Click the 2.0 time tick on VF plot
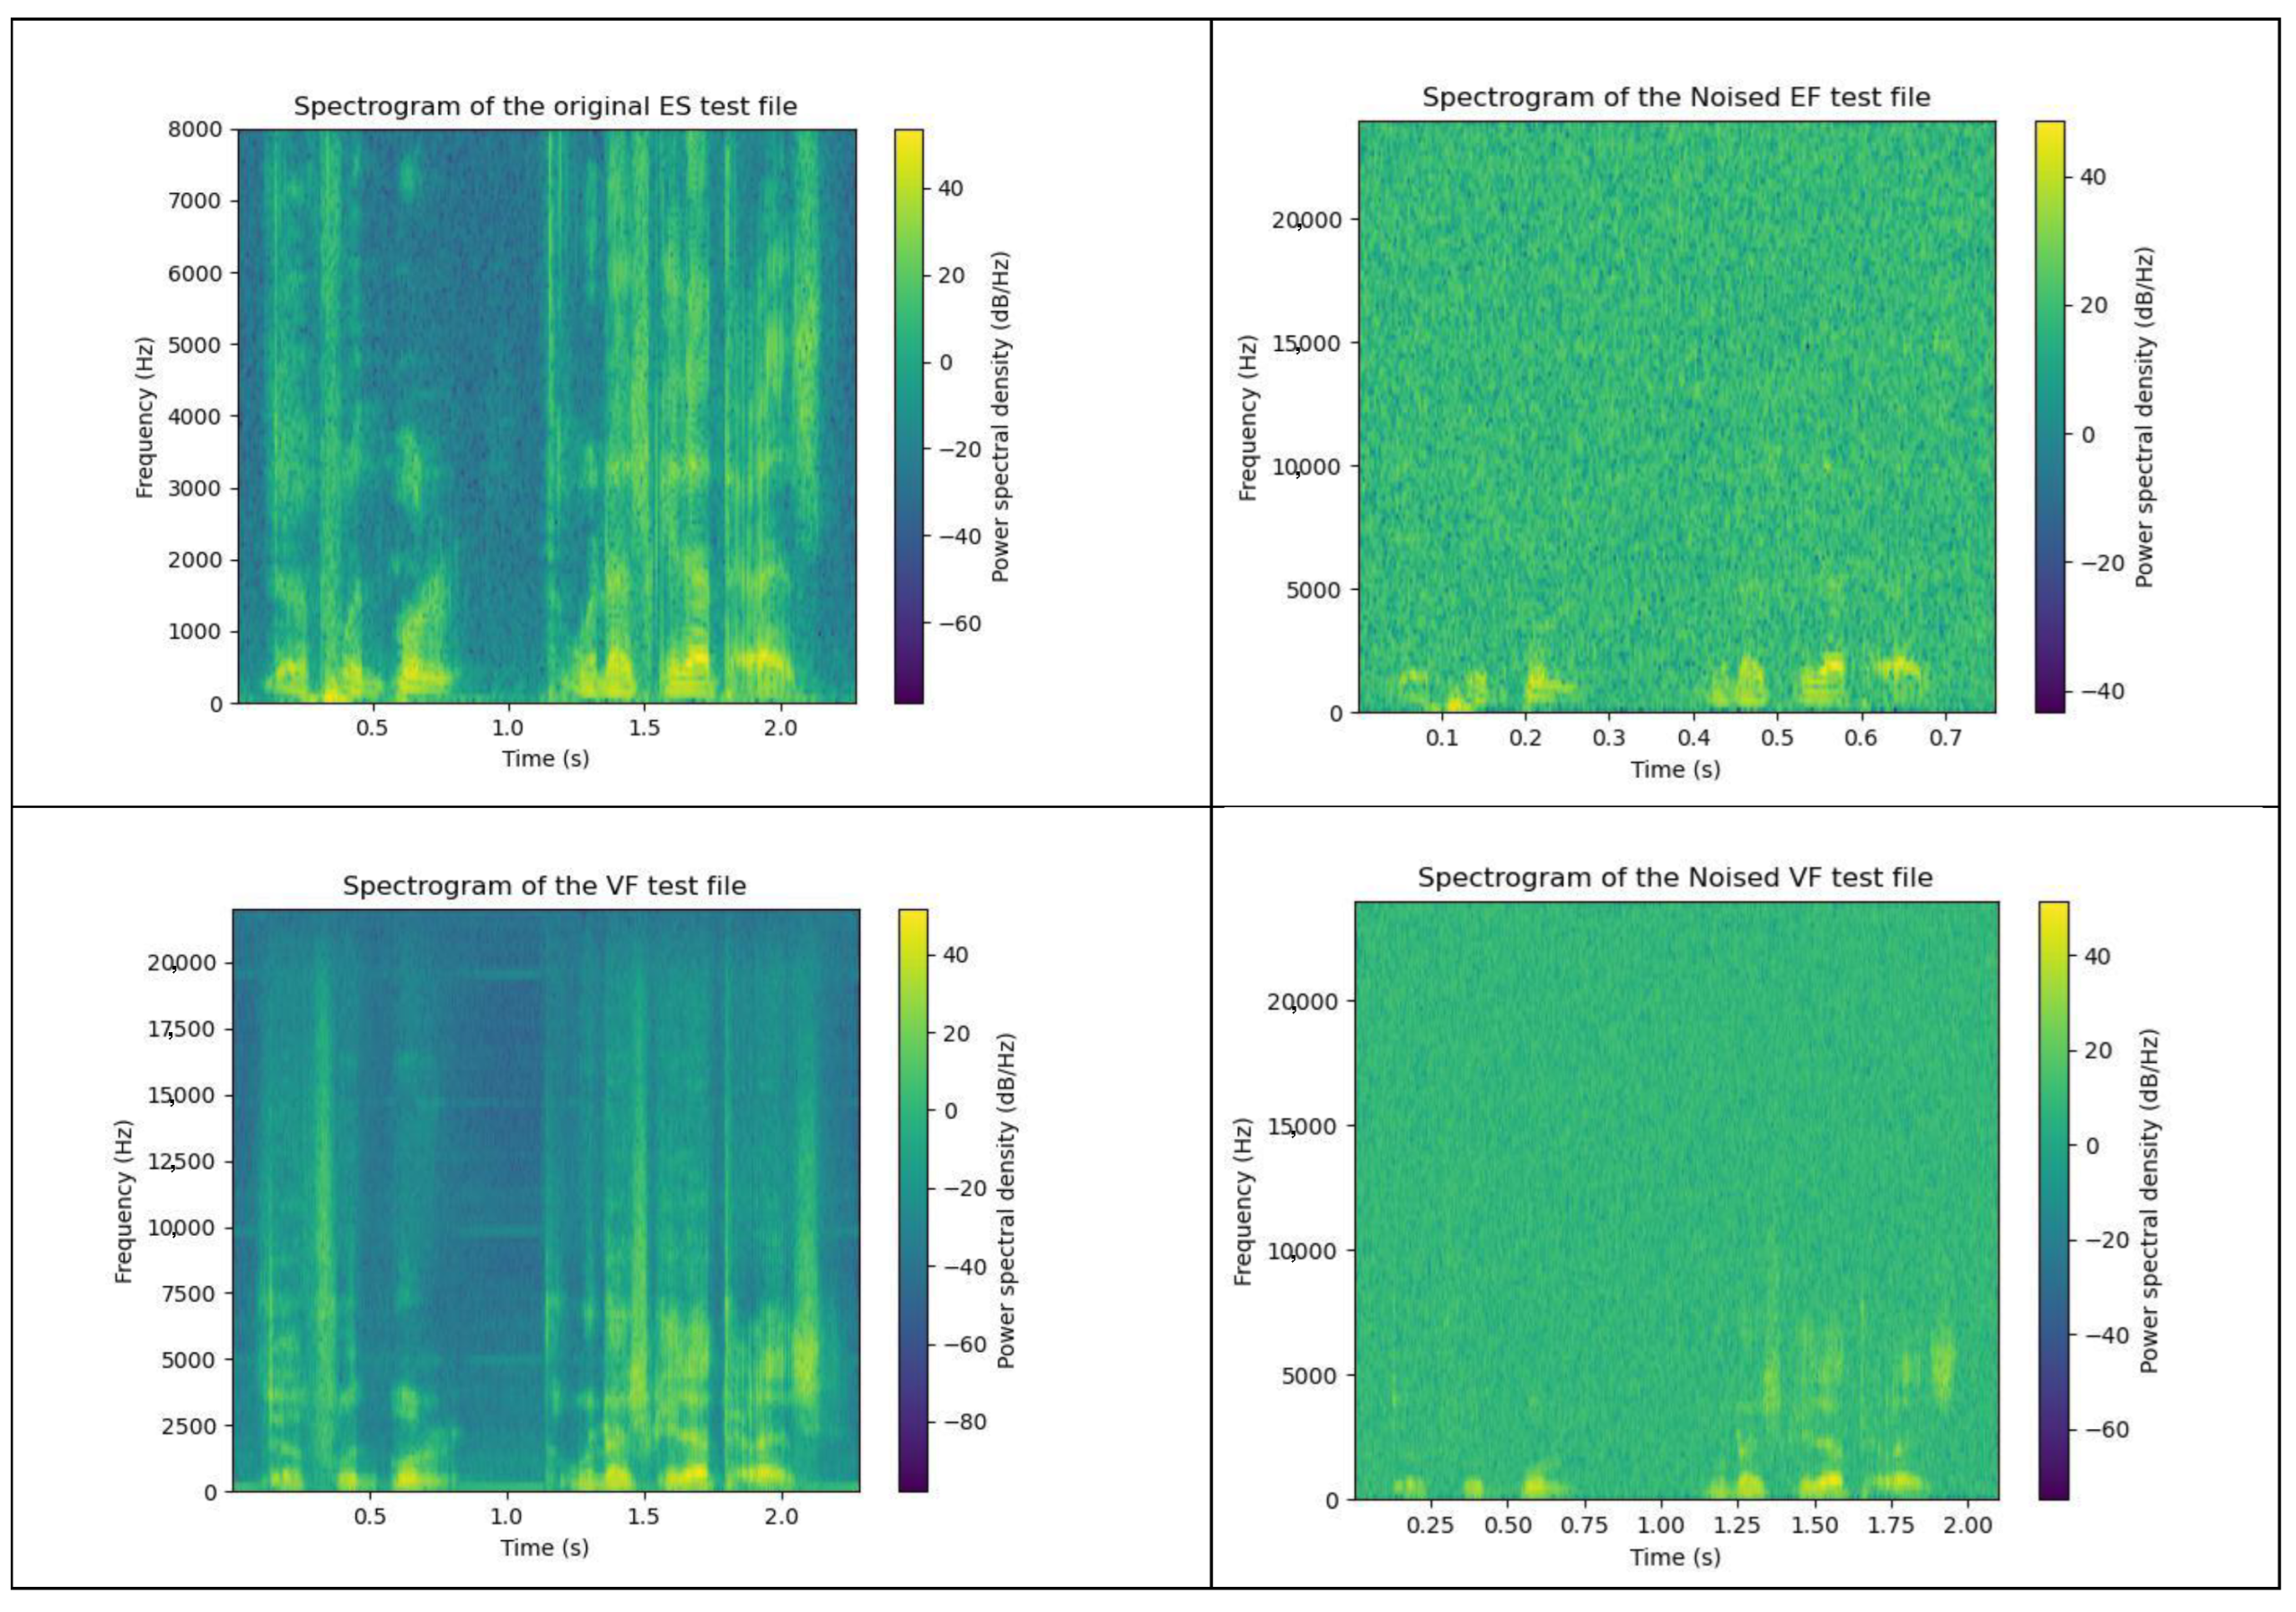Viewport: 2296px width, 1612px height. coord(781,1516)
